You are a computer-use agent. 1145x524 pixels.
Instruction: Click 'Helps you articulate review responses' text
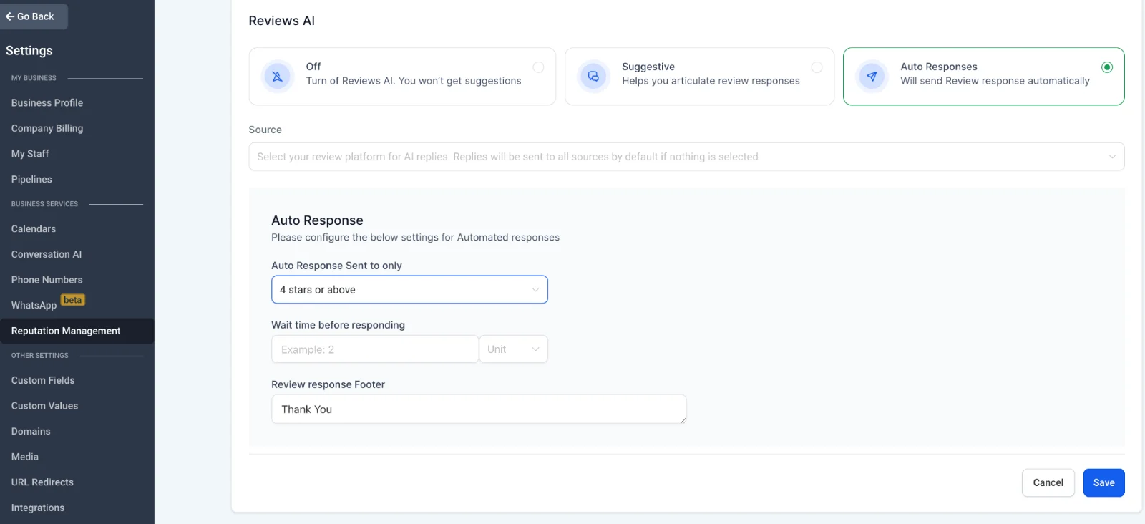(711, 81)
